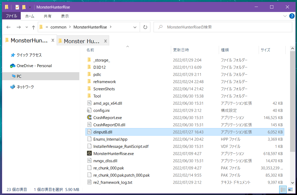Sort by the 種類 column header
This screenshot has width=297, height=195.
[225, 50]
